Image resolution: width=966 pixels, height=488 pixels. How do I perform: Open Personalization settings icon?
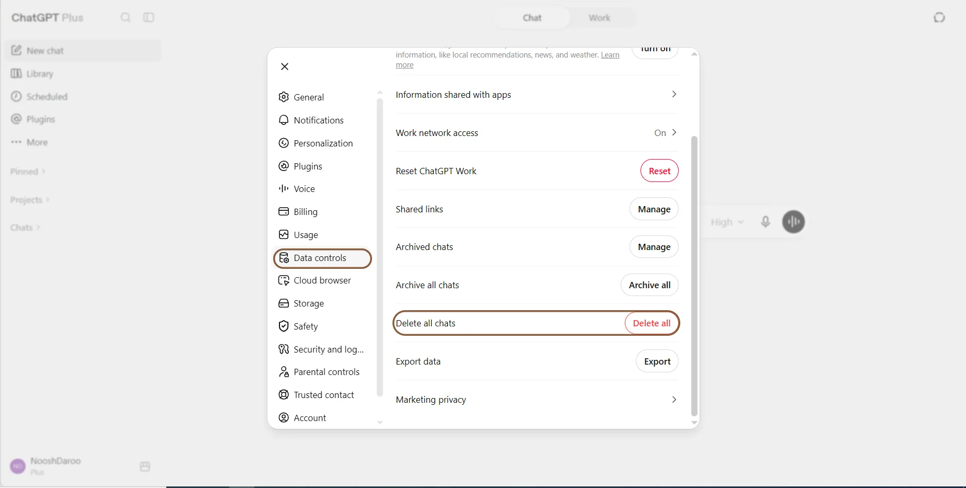coord(284,143)
